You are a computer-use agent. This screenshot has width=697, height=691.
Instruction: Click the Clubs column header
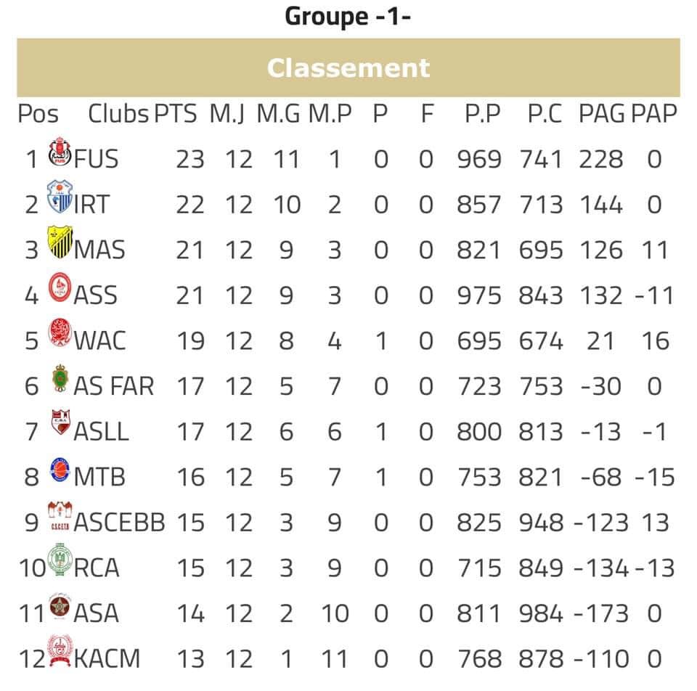point(118,114)
